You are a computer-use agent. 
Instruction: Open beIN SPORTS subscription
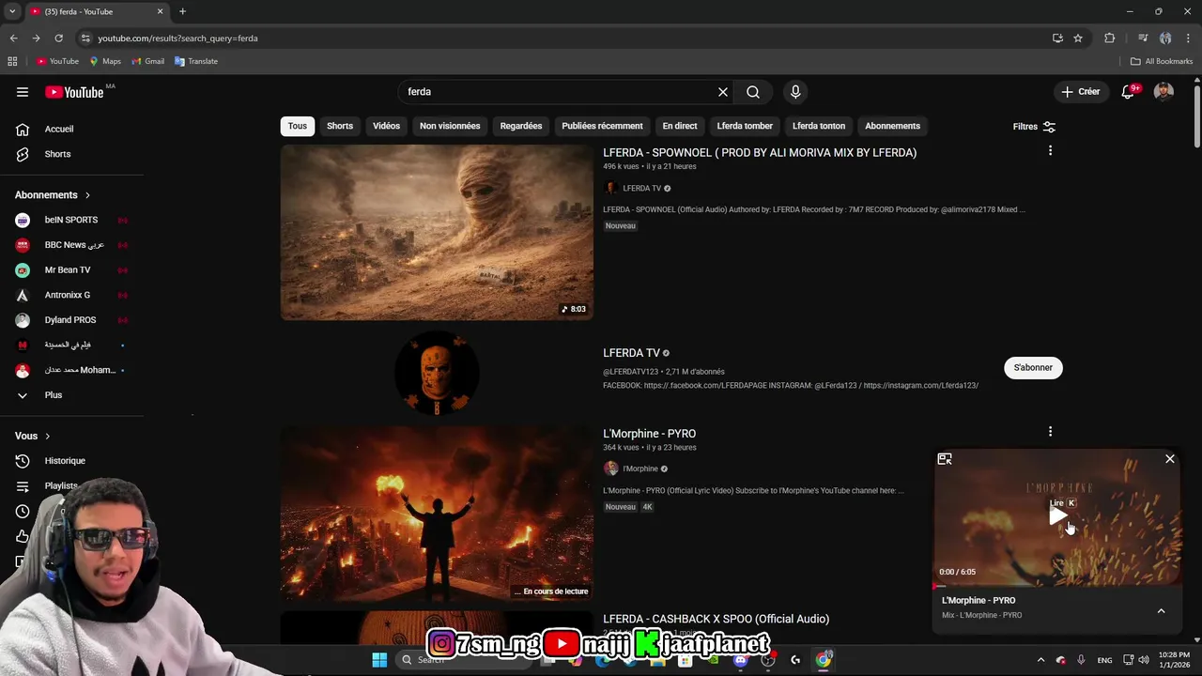pos(73,220)
